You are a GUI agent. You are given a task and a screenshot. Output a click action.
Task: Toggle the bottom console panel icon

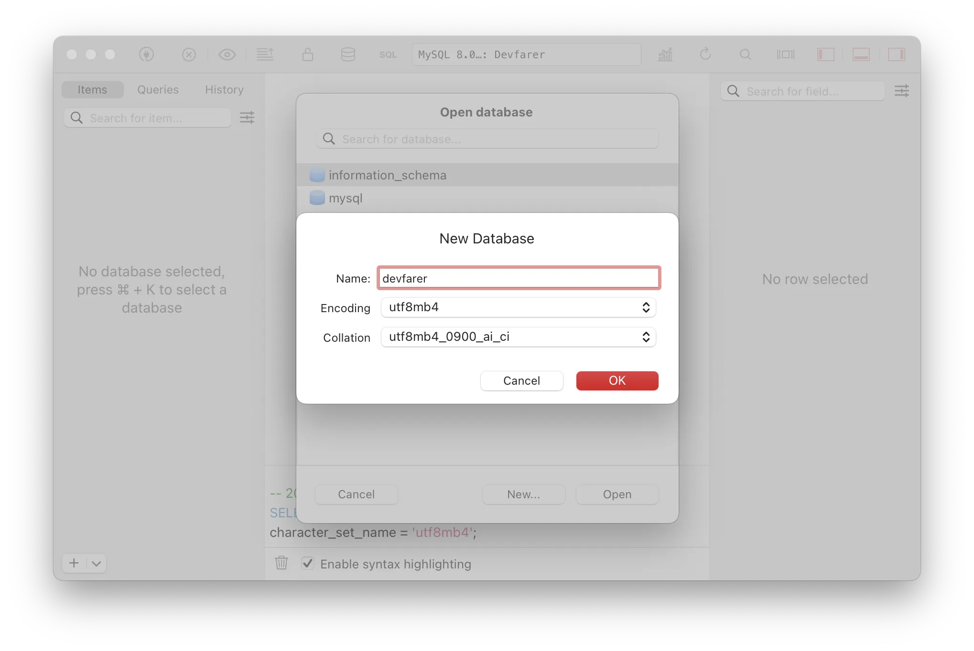(x=861, y=54)
